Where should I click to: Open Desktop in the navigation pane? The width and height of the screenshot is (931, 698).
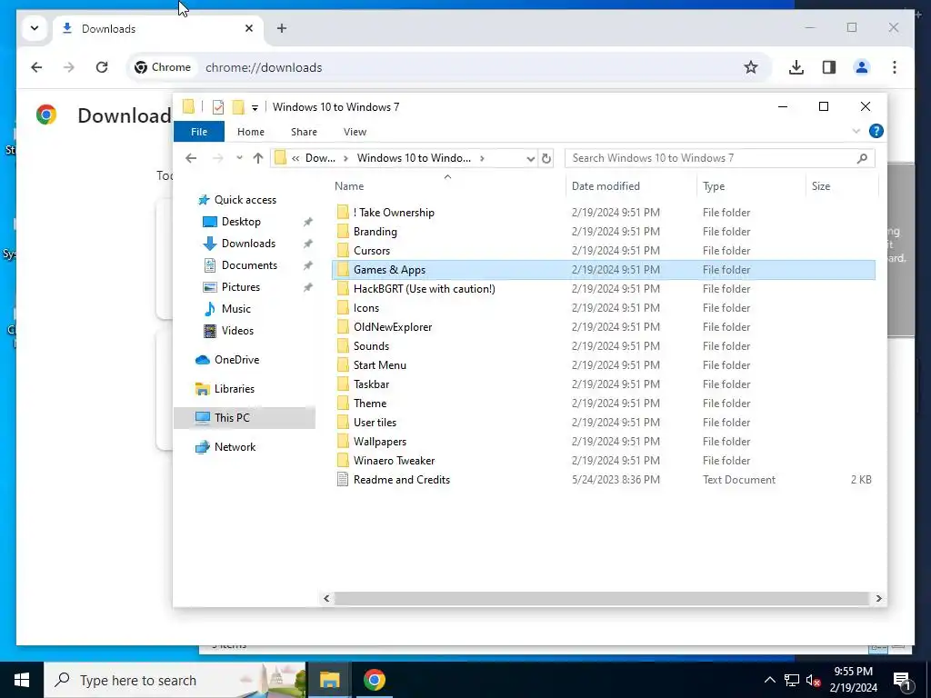tap(241, 222)
